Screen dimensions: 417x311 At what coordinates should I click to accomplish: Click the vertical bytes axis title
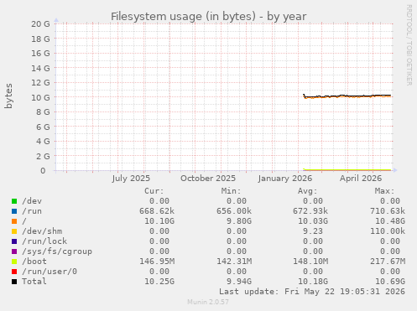(8, 96)
